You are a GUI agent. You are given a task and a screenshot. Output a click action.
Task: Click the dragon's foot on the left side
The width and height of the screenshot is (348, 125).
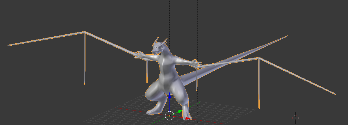tap(151, 111)
